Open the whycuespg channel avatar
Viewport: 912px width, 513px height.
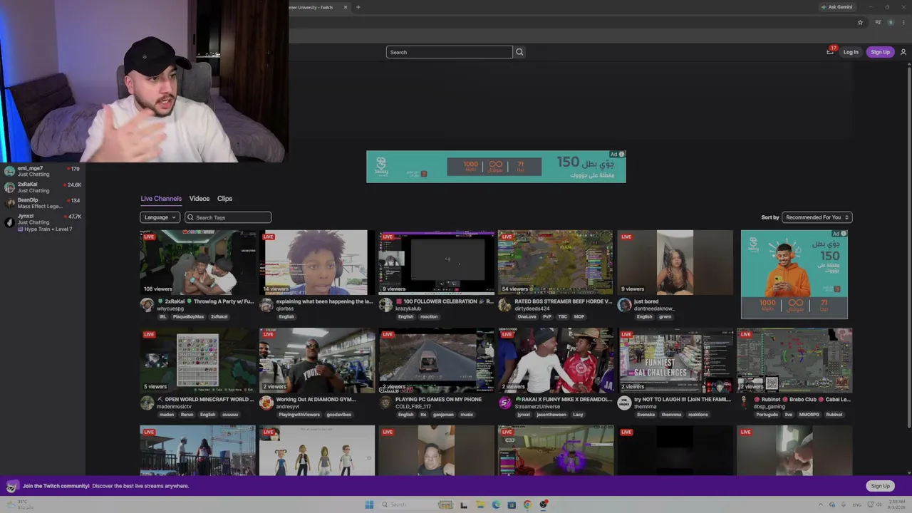[147, 304]
